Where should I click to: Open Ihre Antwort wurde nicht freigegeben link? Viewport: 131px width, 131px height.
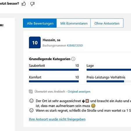tap(57, 119)
